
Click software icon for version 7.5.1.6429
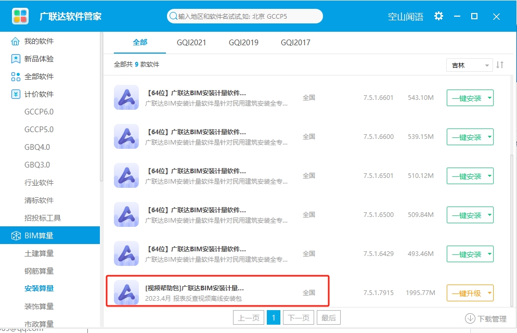pyautogui.click(x=126, y=253)
